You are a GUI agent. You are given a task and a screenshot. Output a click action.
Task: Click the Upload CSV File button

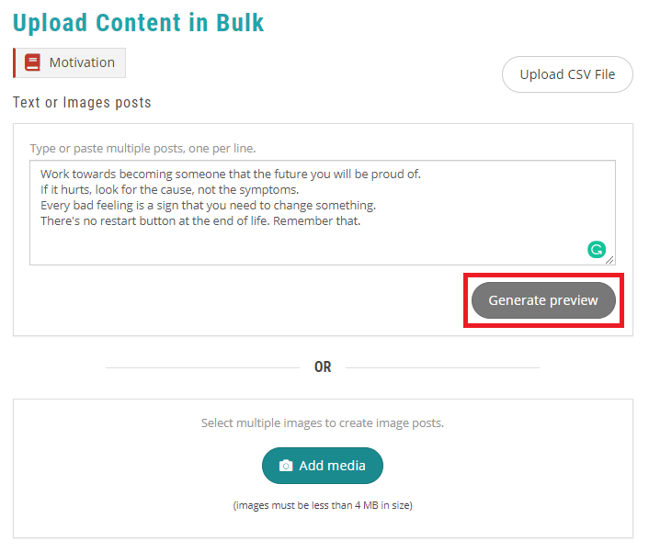[x=567, y=74]
